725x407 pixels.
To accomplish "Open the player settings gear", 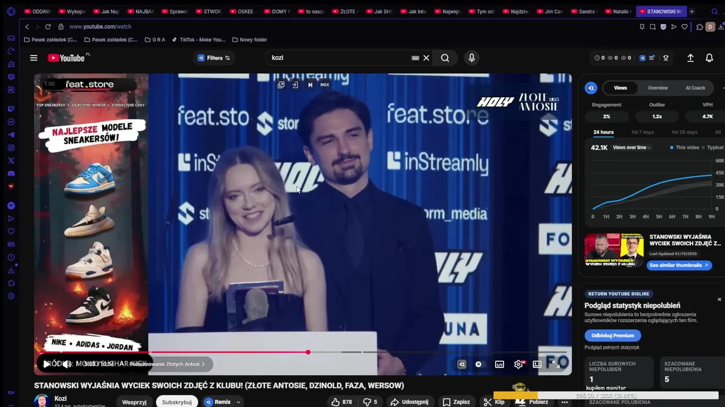I will [518, 364].
